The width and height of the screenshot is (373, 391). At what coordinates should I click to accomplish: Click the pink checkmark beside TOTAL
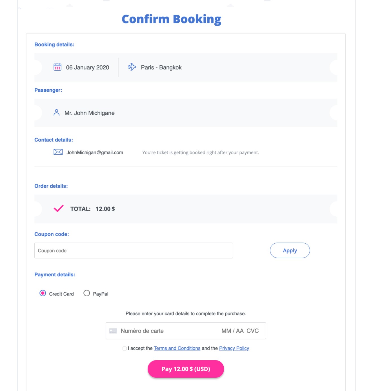pos(59,208)
